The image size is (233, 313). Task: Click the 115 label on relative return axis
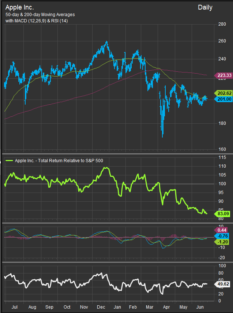tap(222, 157)
